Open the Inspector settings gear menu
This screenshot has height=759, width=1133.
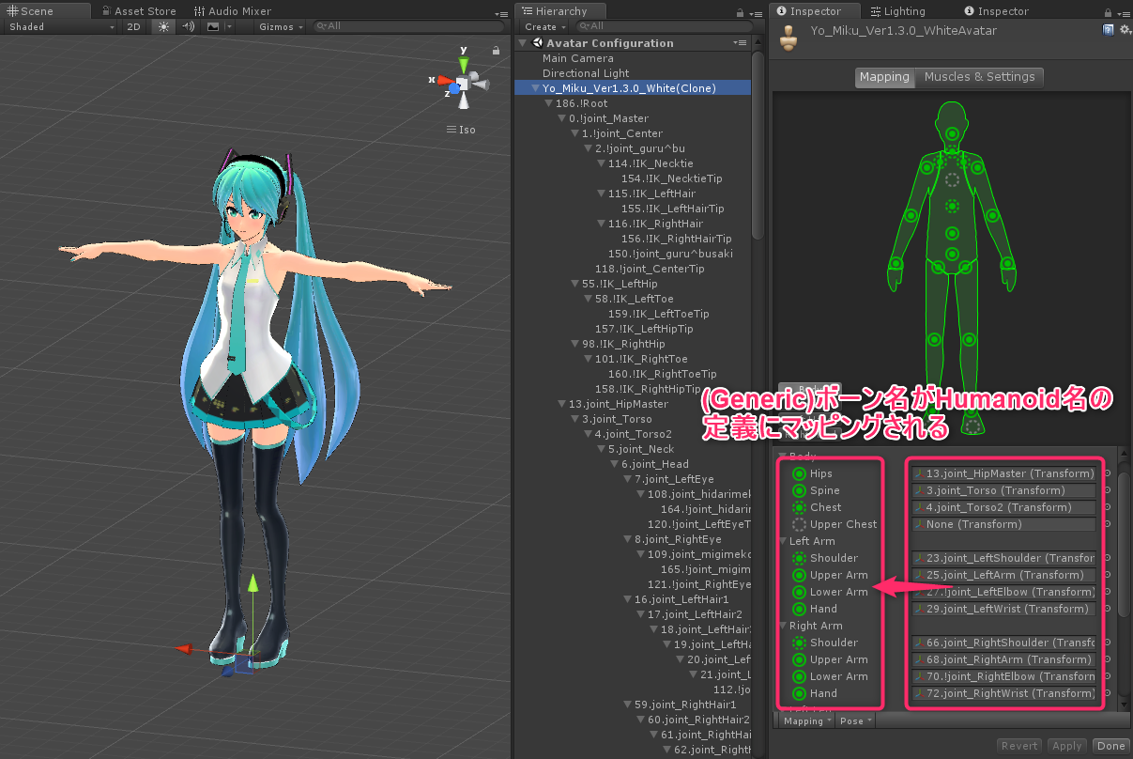click(1125, 29)
